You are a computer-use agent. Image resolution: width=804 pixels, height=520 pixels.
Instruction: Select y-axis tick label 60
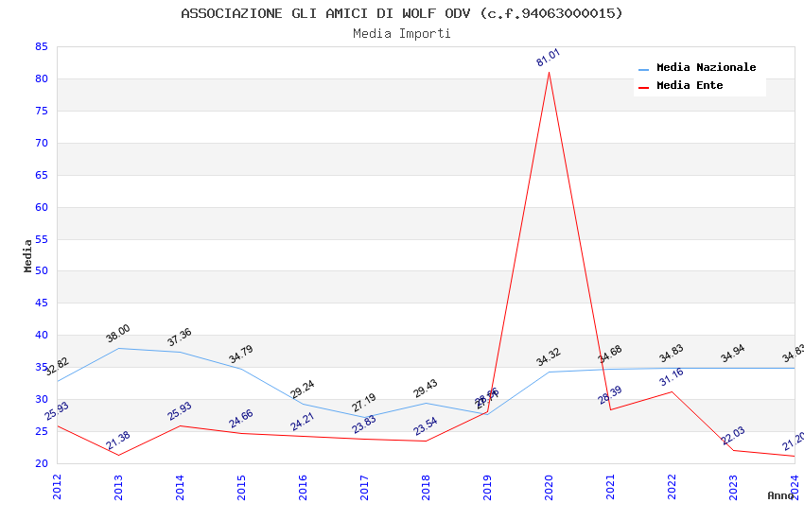click(42, 207)
